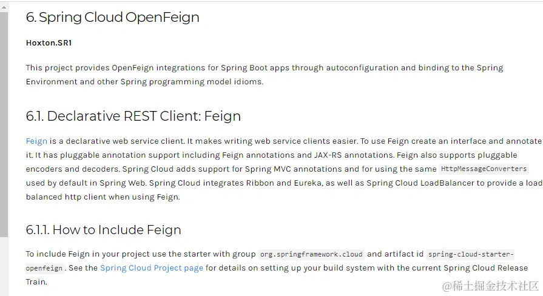The height and width of the screenshot is (296, 543).
Task: Click the line starting 'This project provides OpenFeign'
Action: (x=265, y=68)
